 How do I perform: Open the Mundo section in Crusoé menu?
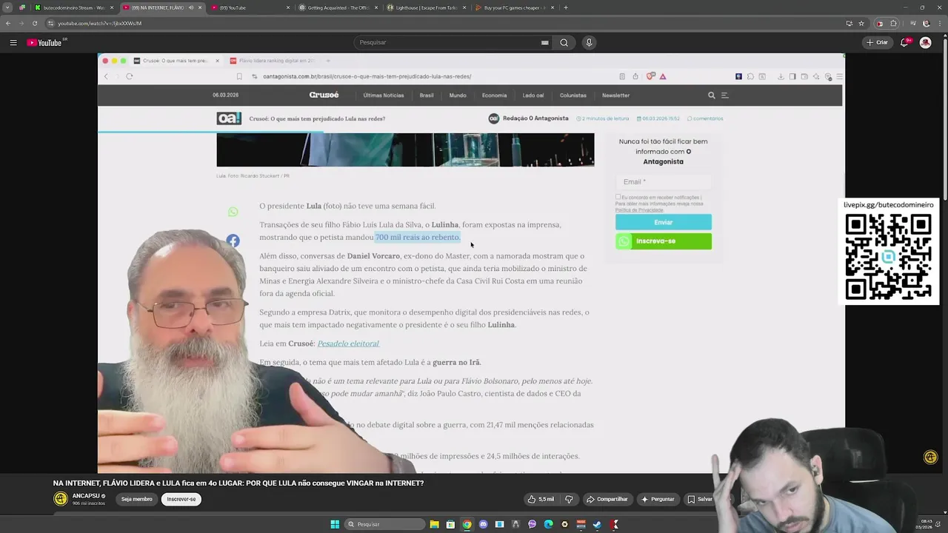458,95
